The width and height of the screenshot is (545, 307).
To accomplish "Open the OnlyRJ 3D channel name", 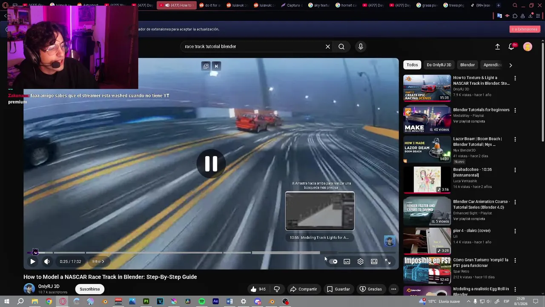I will point(49,287).
